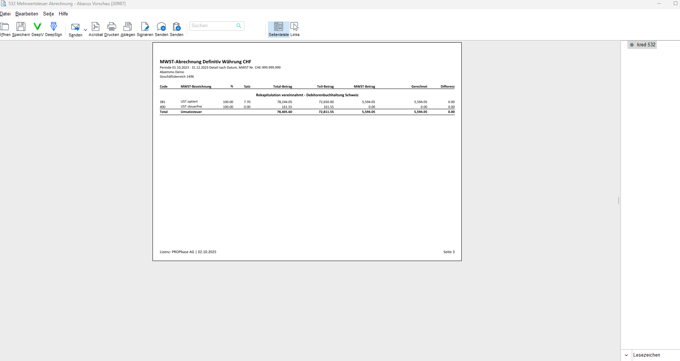Click into the Suchen search field

pyautogui.click(x=212, y=26)
